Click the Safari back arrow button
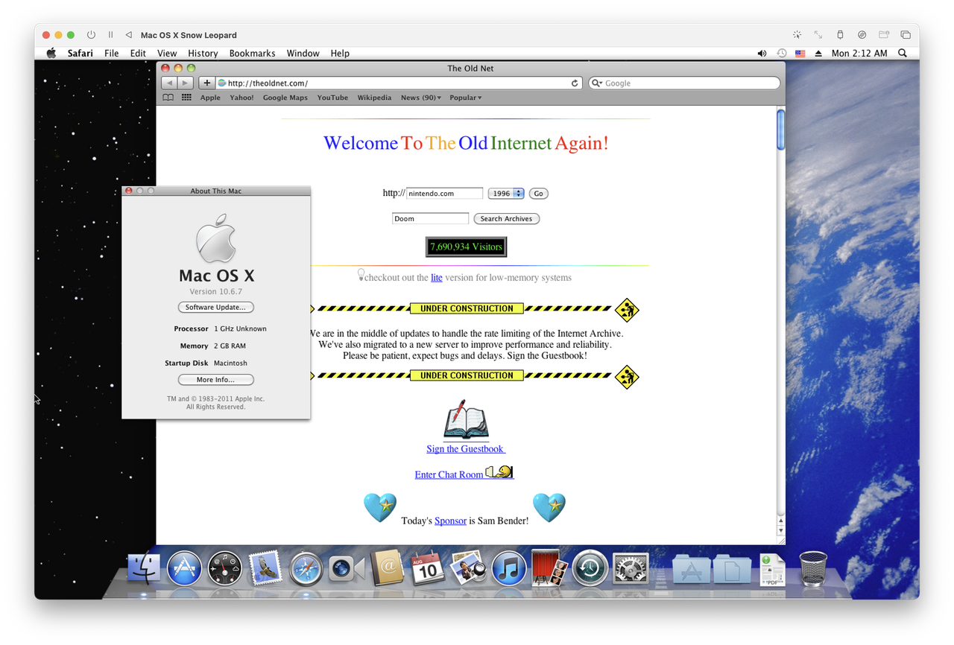The image size is (954, 645). 169,83
